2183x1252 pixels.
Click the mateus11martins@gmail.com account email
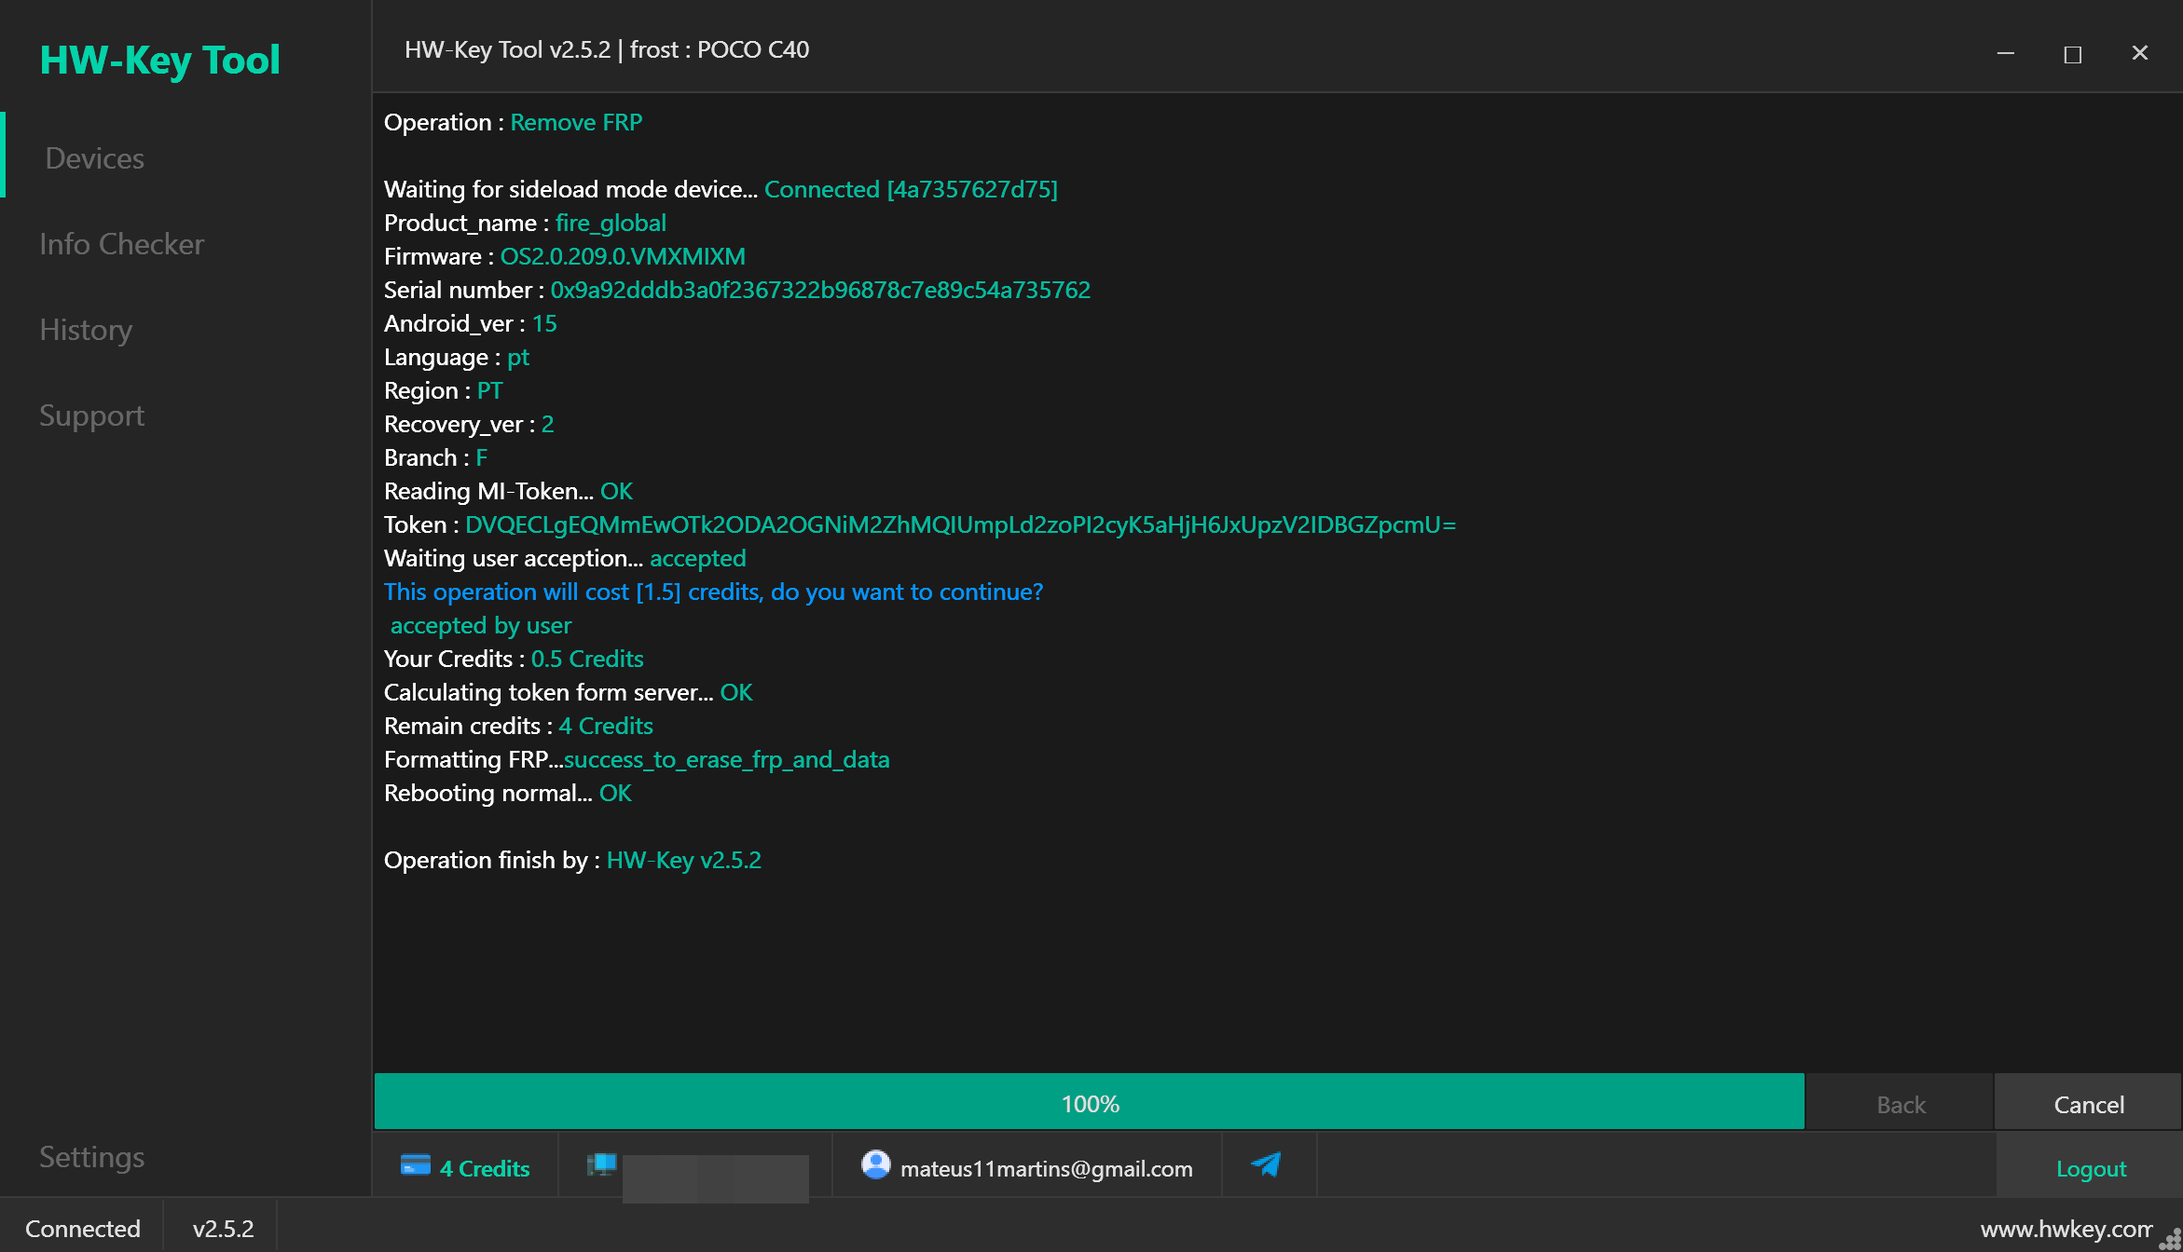(x=1046, y=1168)
